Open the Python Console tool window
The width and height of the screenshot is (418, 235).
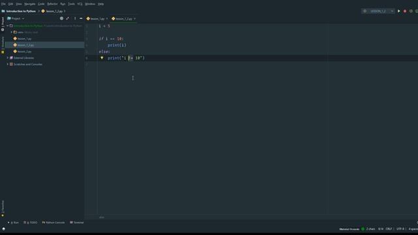(x=54, y=223)
